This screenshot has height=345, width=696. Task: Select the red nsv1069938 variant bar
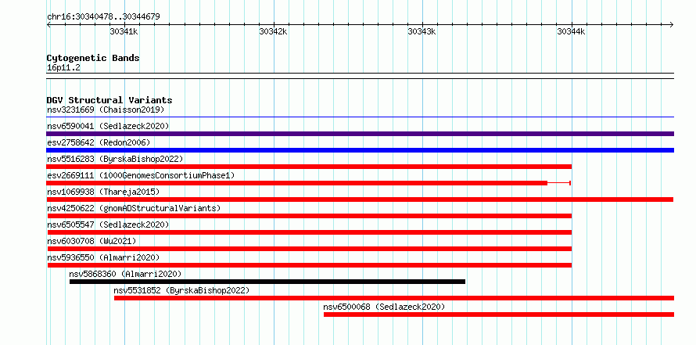tap(360, 199)
